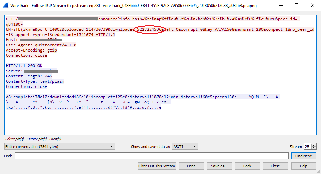Focus the Find text input field

[x=152, y=156]
